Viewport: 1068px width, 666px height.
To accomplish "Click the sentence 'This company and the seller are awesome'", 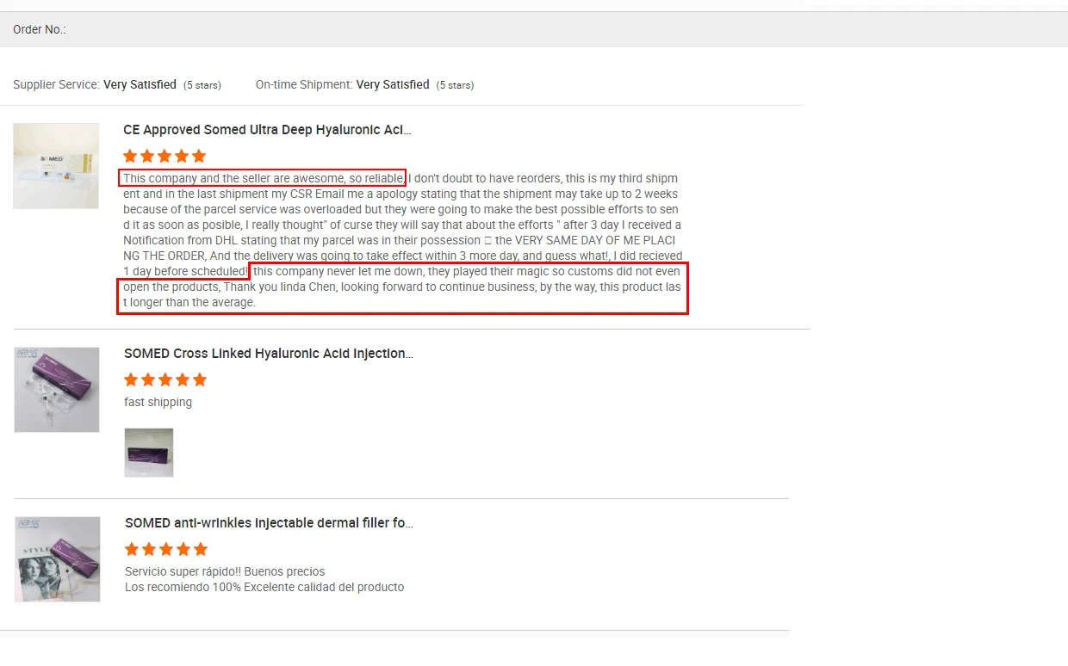I will 262,178.
